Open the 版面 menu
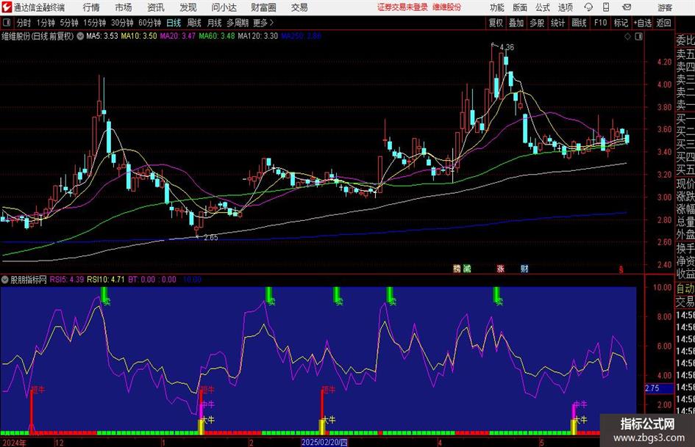695x447 pixels. [519, 7]
